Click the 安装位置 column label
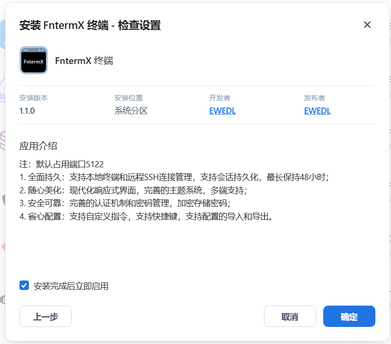This screenshot has width=391, height=344. [x=128, y=98]
